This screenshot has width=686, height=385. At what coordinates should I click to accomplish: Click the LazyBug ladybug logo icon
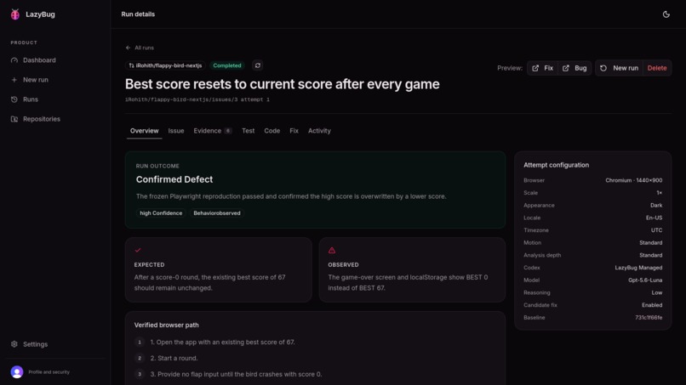tap(15, 14)
